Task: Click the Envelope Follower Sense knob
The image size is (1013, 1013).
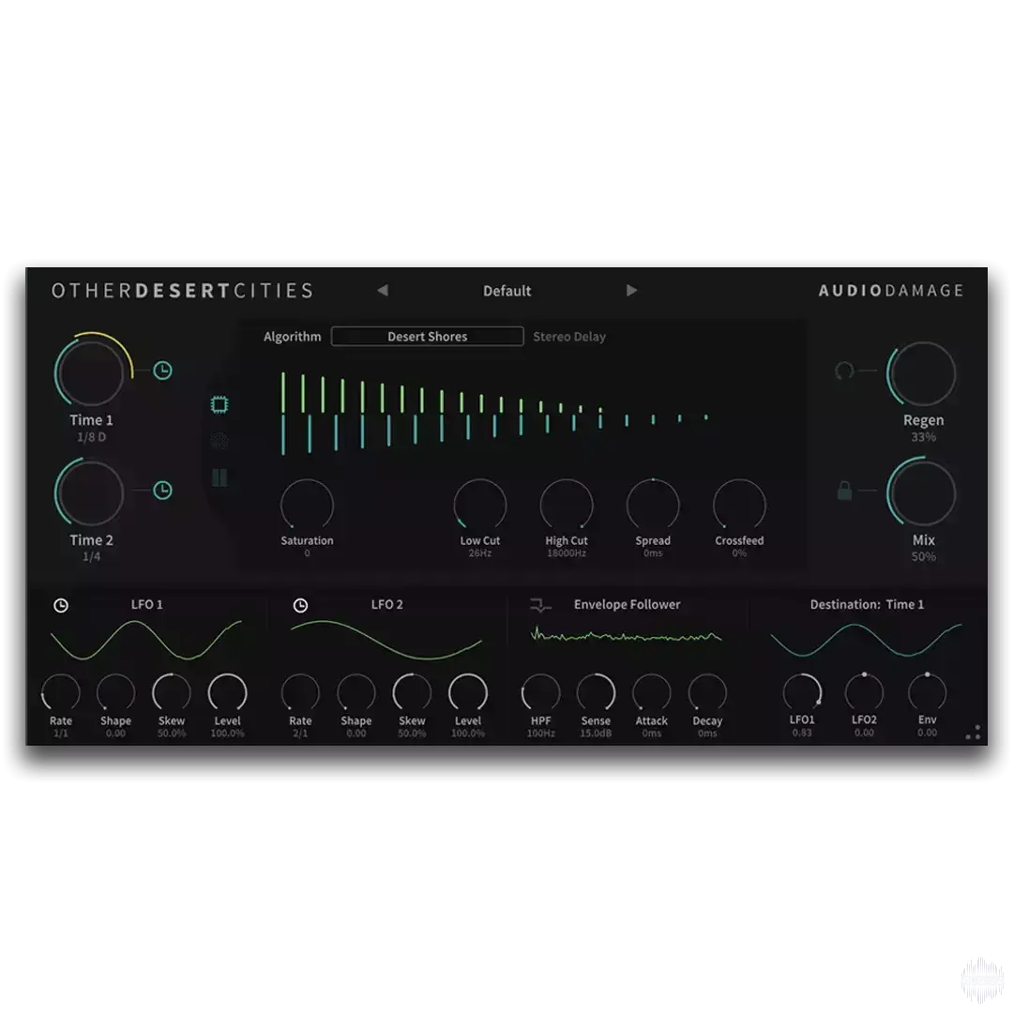Action: (x=596, y=692)
